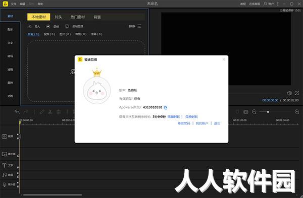Viewport: 303px width, 198px height.
Task: Select the 文字 sidebar tab
Action: (x=10, y=43)
